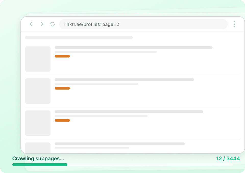Click the browser back arrow

(x=31, y=24)
